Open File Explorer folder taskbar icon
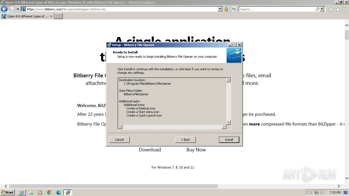The image size is (349, 196). click(x=31, y=192)
